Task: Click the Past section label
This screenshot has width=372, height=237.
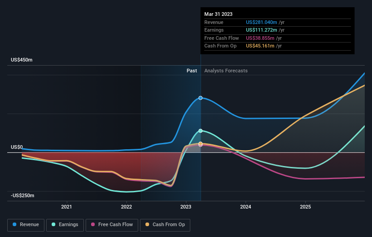Action: (192, 71)
